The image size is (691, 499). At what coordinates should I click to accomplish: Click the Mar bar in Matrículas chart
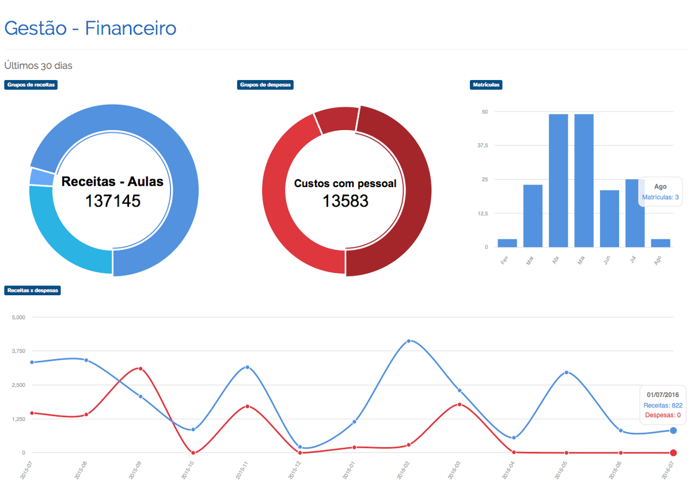click(533, 216)
